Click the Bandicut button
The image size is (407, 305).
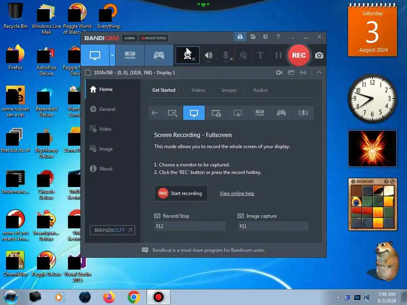coord(112,230)
